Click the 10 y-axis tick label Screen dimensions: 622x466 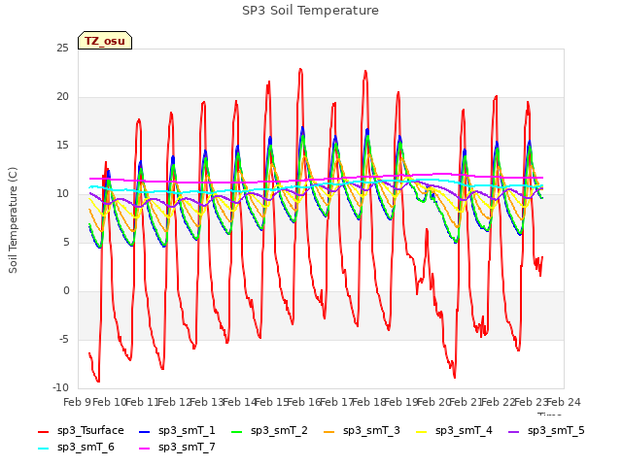(x=62, y=194)
